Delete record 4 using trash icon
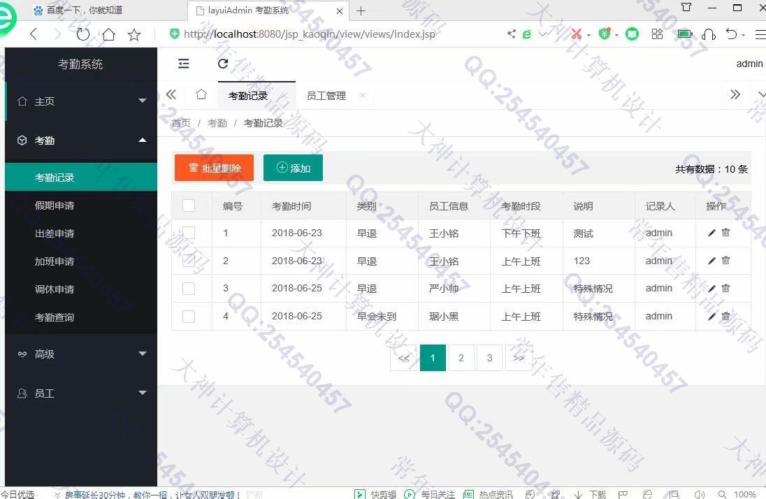This screenshot has height=499, width=766. pos(725,317)
